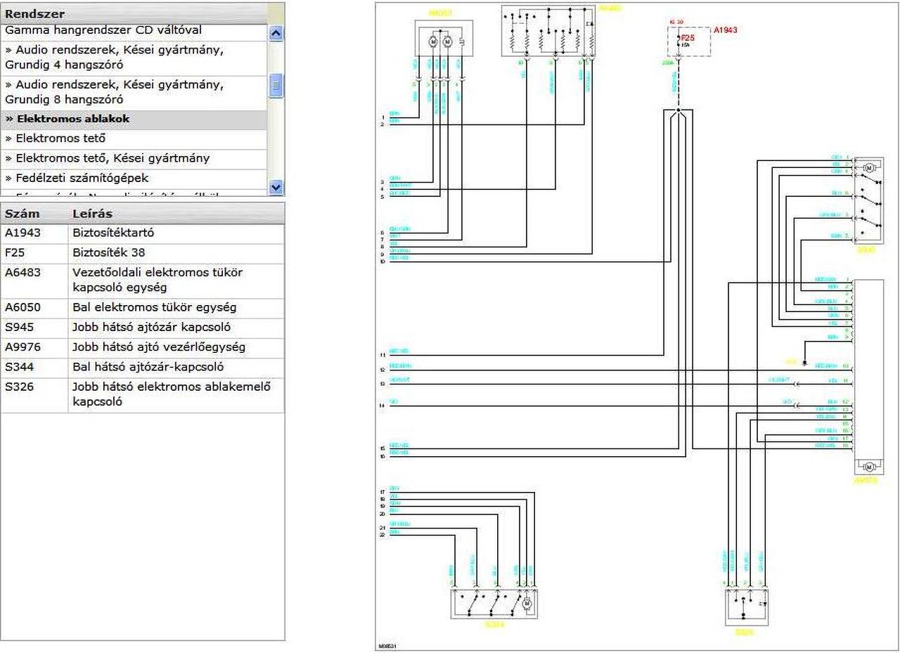Select 'Jobb hátsó elektromos ablakemelő kapcsoló' description
The height and width of the screenshot is (653, 900).
176,394
